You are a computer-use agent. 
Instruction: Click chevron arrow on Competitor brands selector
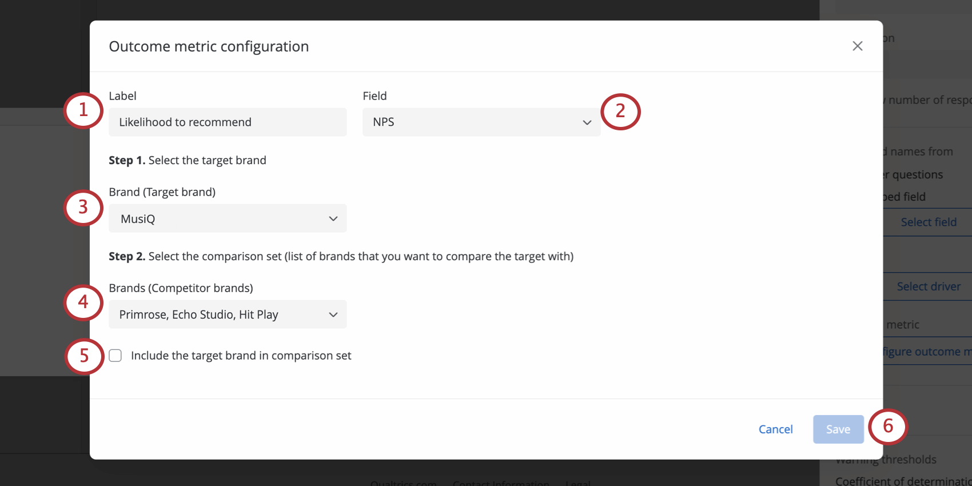pos(333,314)
